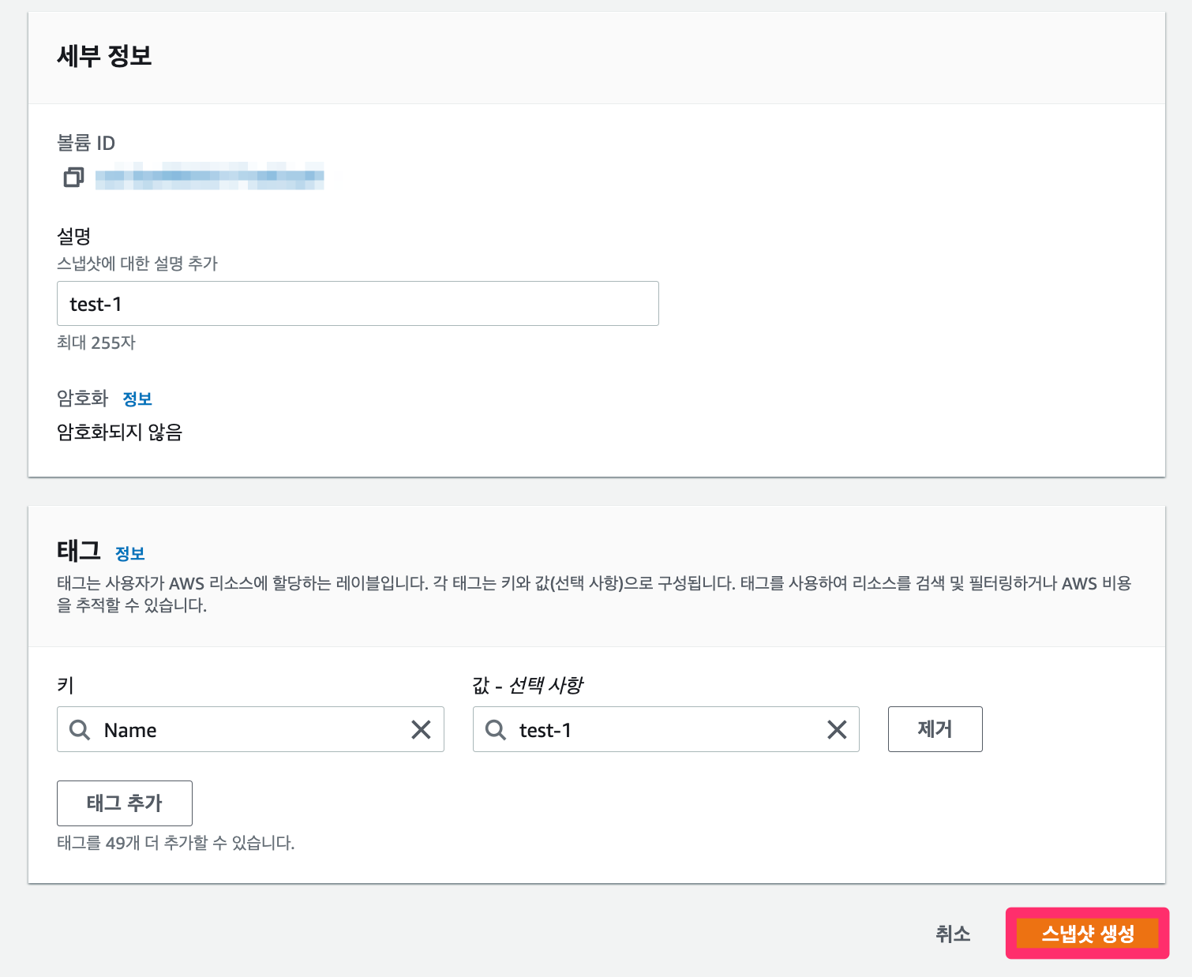The width and height of the screenshot is (1192, 977).
Task: Copy the volume ID with copy icon
Action: pos(73,178)
